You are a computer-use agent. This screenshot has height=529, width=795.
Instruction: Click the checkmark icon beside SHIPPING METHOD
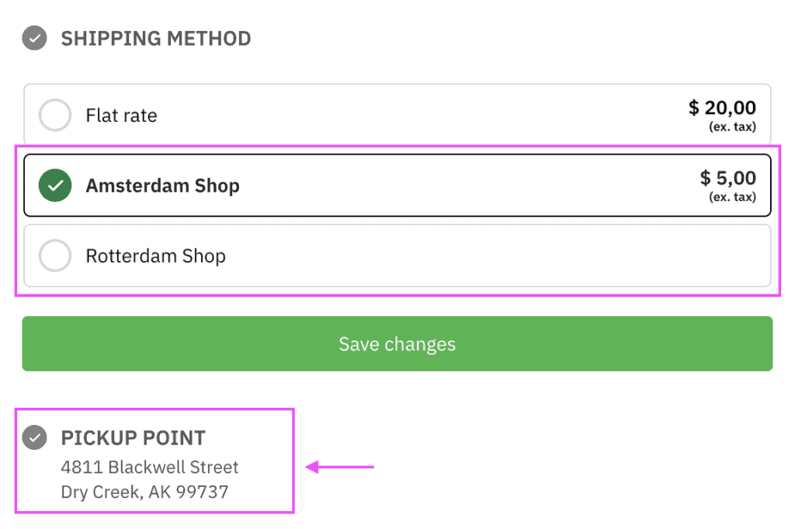[x=34, y=37]
